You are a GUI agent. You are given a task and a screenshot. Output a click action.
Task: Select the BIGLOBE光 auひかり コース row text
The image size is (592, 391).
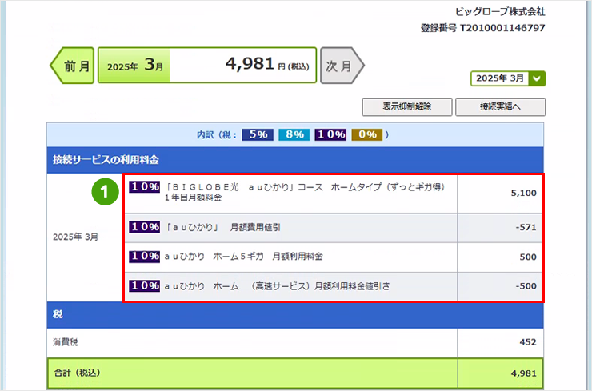pos(305,192)
